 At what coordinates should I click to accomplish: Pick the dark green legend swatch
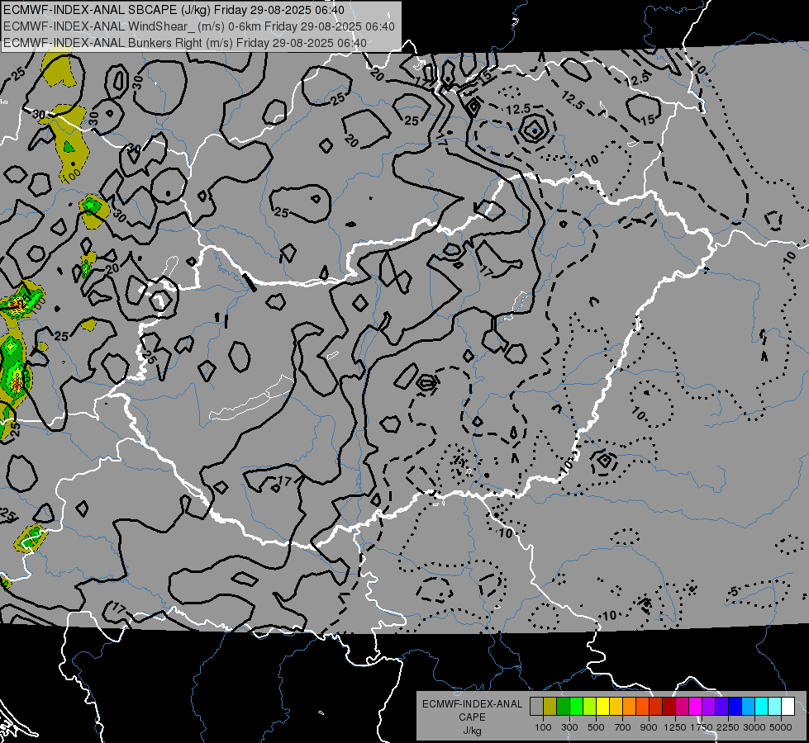(x=563, y=707)
